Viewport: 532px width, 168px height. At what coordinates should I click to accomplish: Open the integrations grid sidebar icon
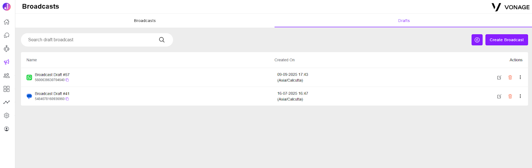coord(6,89)
